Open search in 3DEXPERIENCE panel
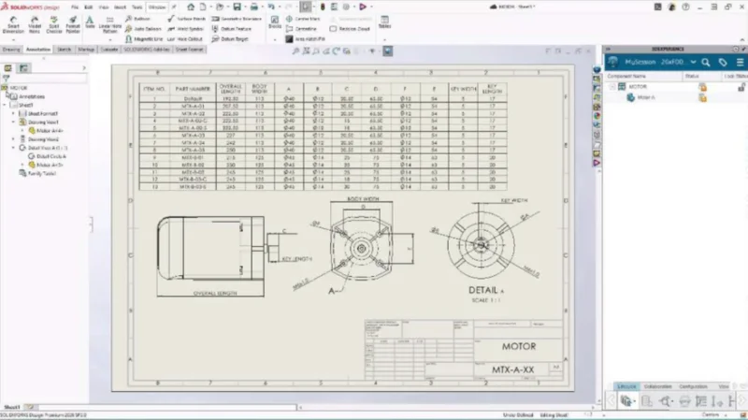The width and height of the screenshot is (748, 420). 706,63
